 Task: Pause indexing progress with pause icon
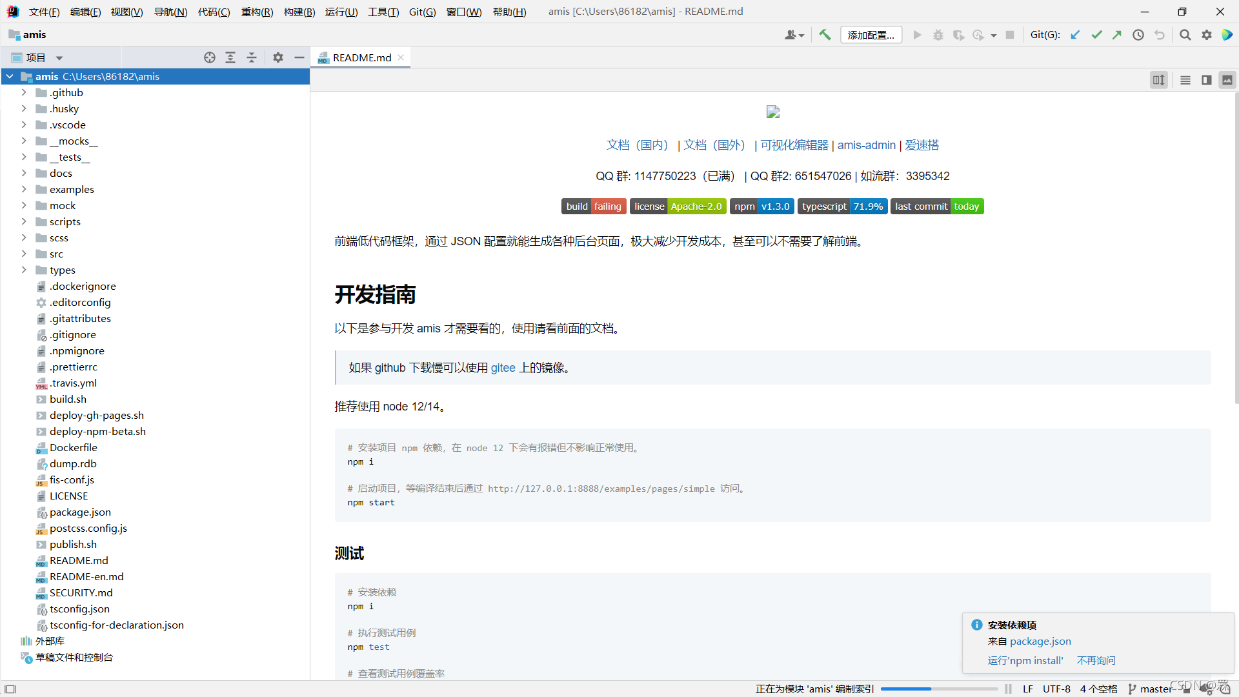click(1009, 689)
